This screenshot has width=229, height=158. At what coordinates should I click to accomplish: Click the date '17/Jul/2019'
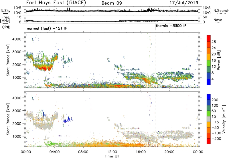[x=184, y=3]
